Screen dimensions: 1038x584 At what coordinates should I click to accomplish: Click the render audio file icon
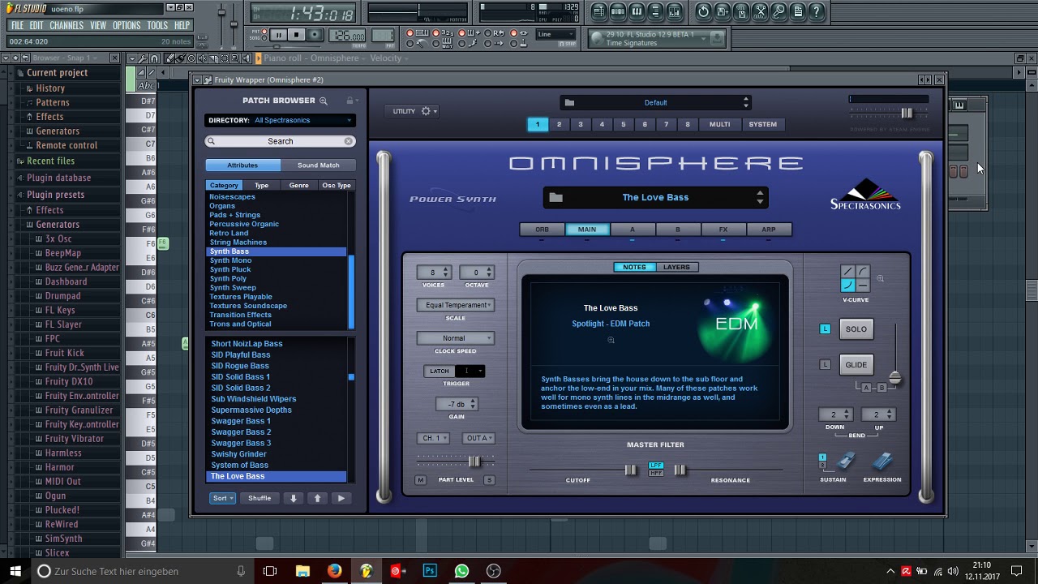741,11
